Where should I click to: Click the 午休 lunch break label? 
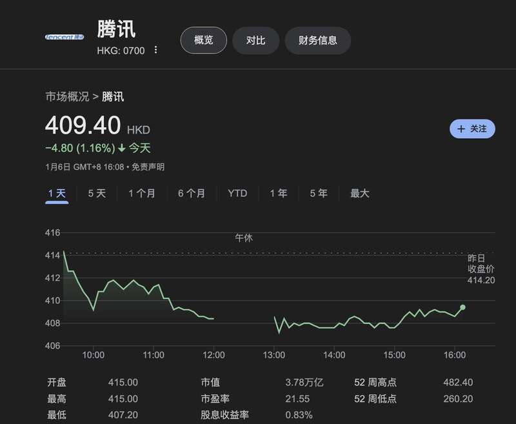click(244, 238)
